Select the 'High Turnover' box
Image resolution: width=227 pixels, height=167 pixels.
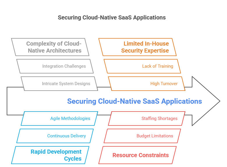[x=147, y=84]
